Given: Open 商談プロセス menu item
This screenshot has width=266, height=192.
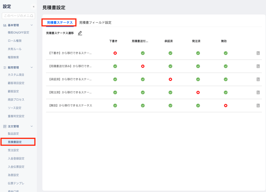Looking at the screenshot, I should pyautogui.click(x=16, y=100).
